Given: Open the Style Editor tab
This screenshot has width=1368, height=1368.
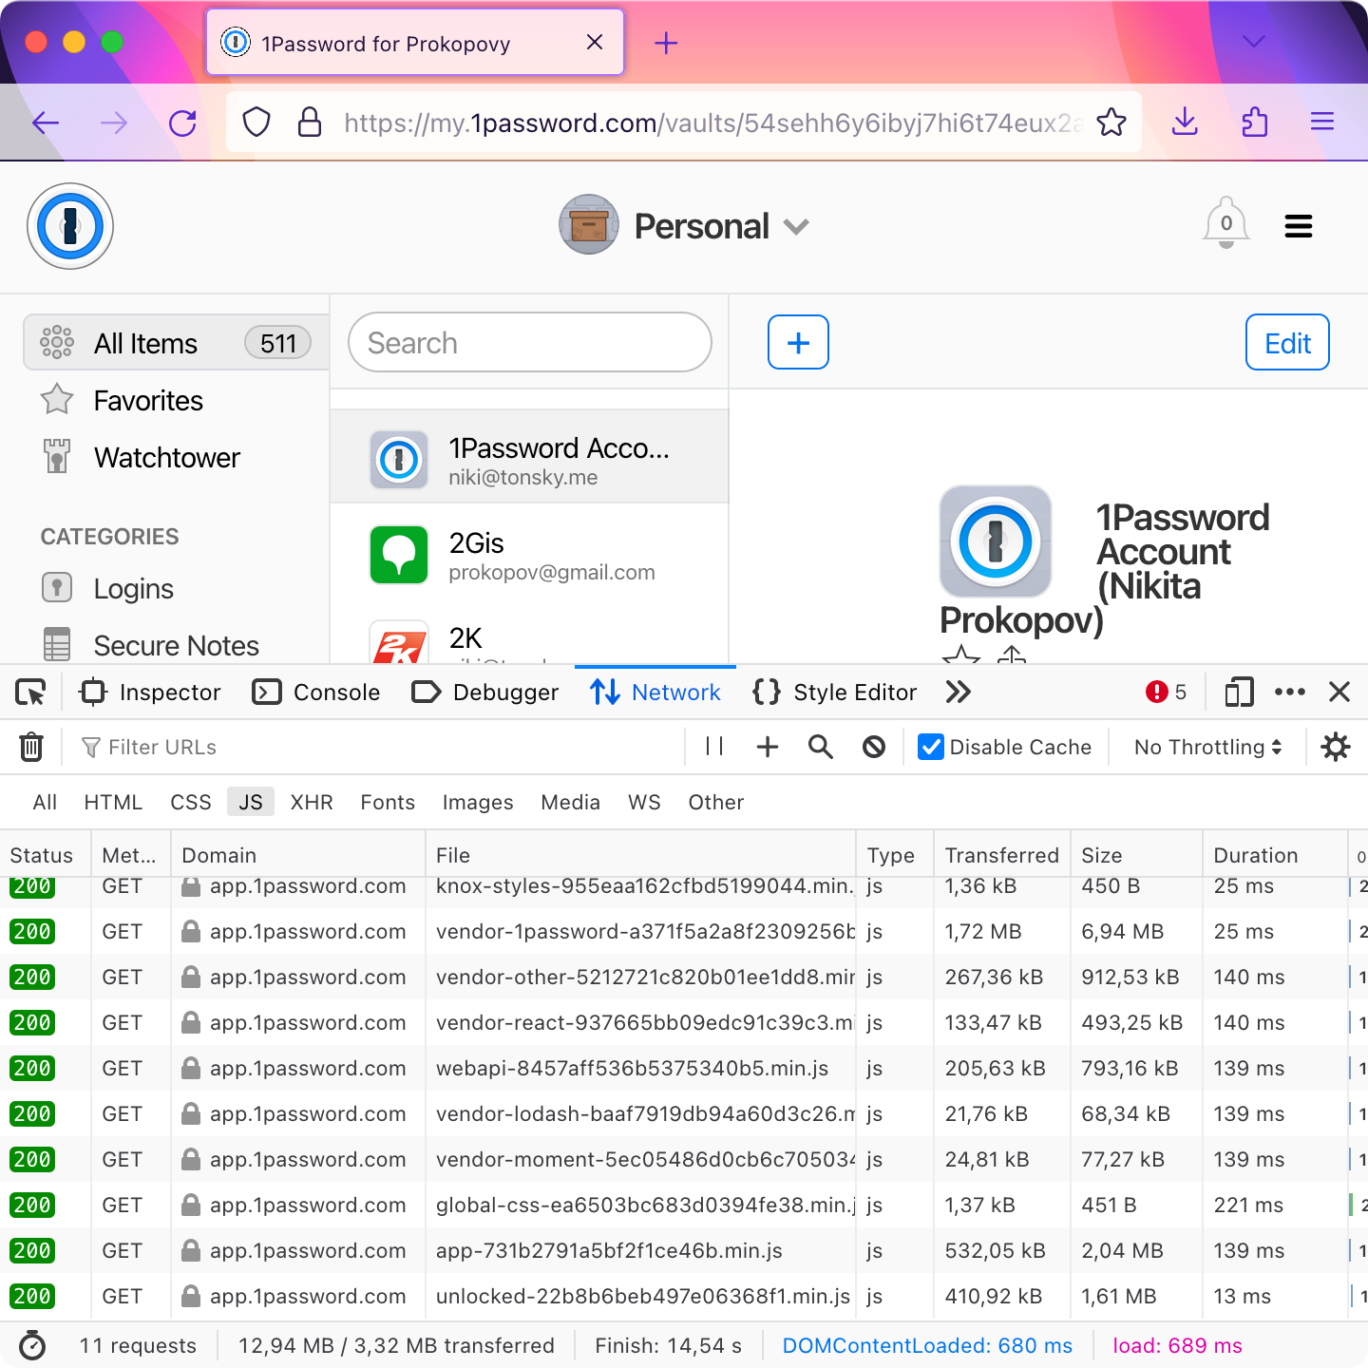Looking at the screenshot, I should pos(835,693).
